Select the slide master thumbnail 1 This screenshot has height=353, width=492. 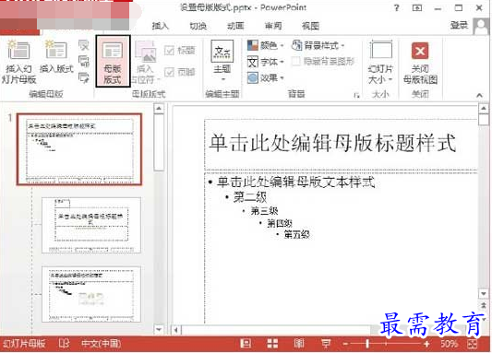click(79, 149)
